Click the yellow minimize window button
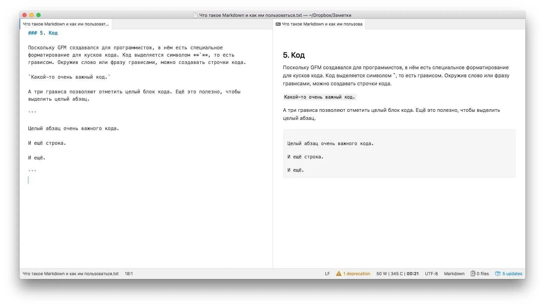 31,15
